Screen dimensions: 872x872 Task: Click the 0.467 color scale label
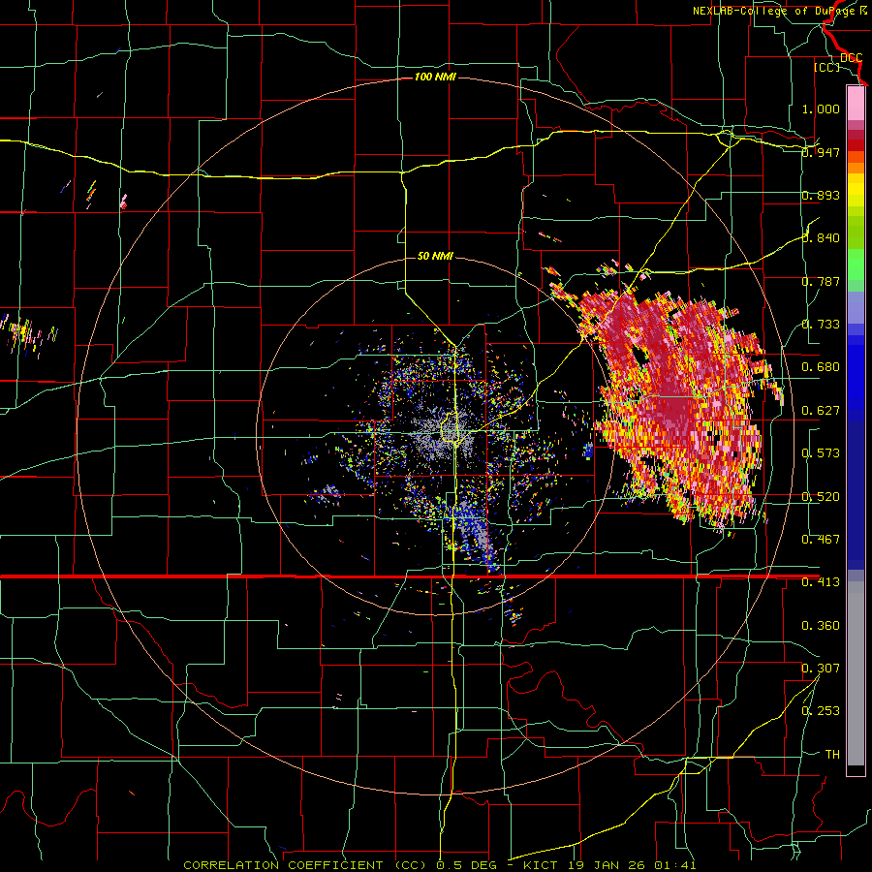(x=821, y=540)
